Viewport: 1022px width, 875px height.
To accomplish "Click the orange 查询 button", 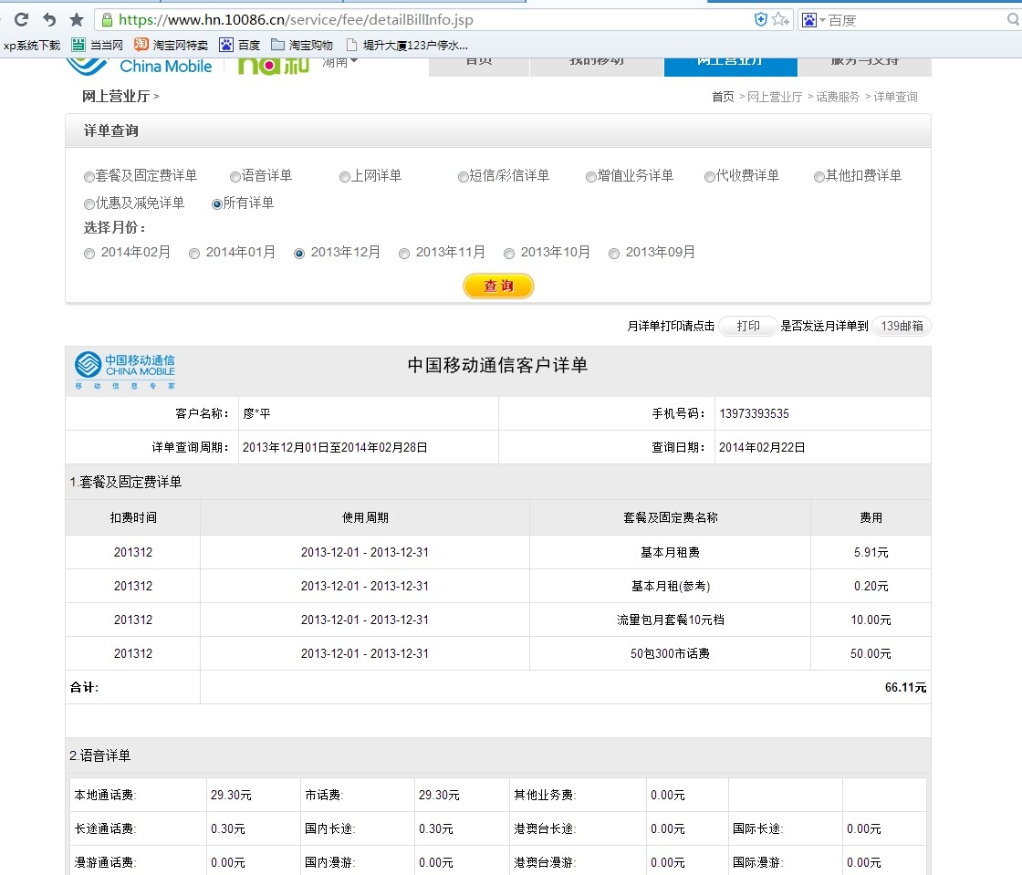I will pyautogui.click(x=498, y=286).
